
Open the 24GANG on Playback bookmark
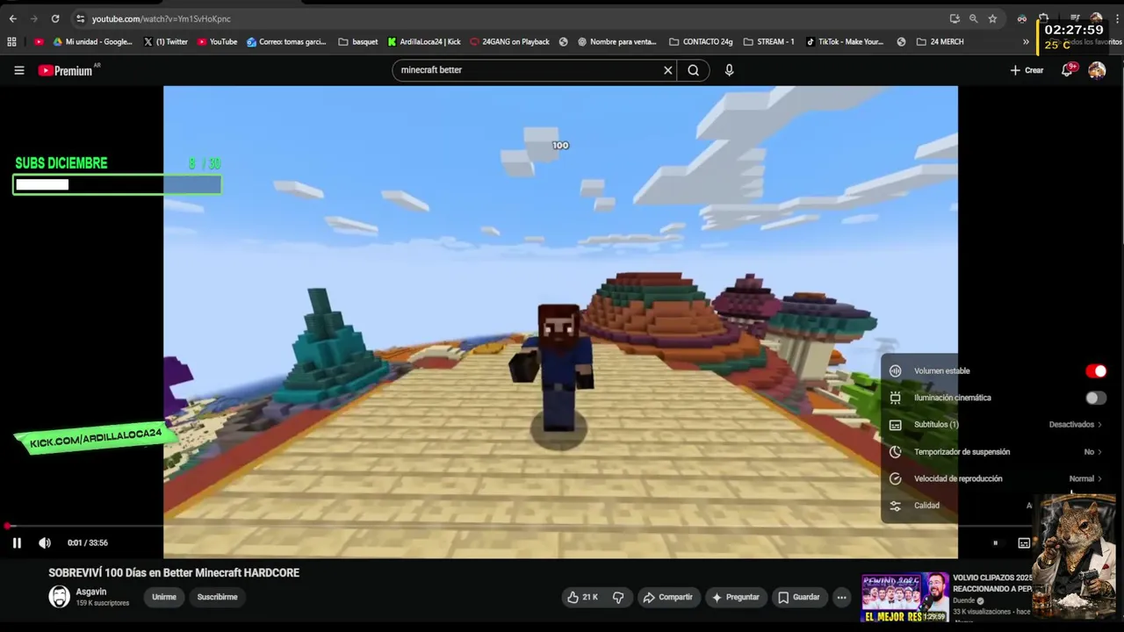[509, 41]
